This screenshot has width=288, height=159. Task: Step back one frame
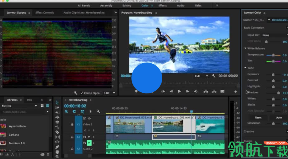click(171, 91)
